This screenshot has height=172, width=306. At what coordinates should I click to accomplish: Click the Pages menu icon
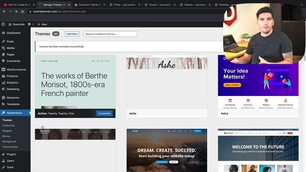[3, 54]
